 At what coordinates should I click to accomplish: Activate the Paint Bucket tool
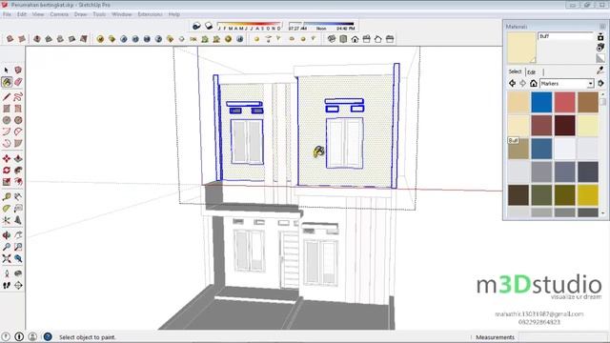pyautogui.click(x=7, y=82)
